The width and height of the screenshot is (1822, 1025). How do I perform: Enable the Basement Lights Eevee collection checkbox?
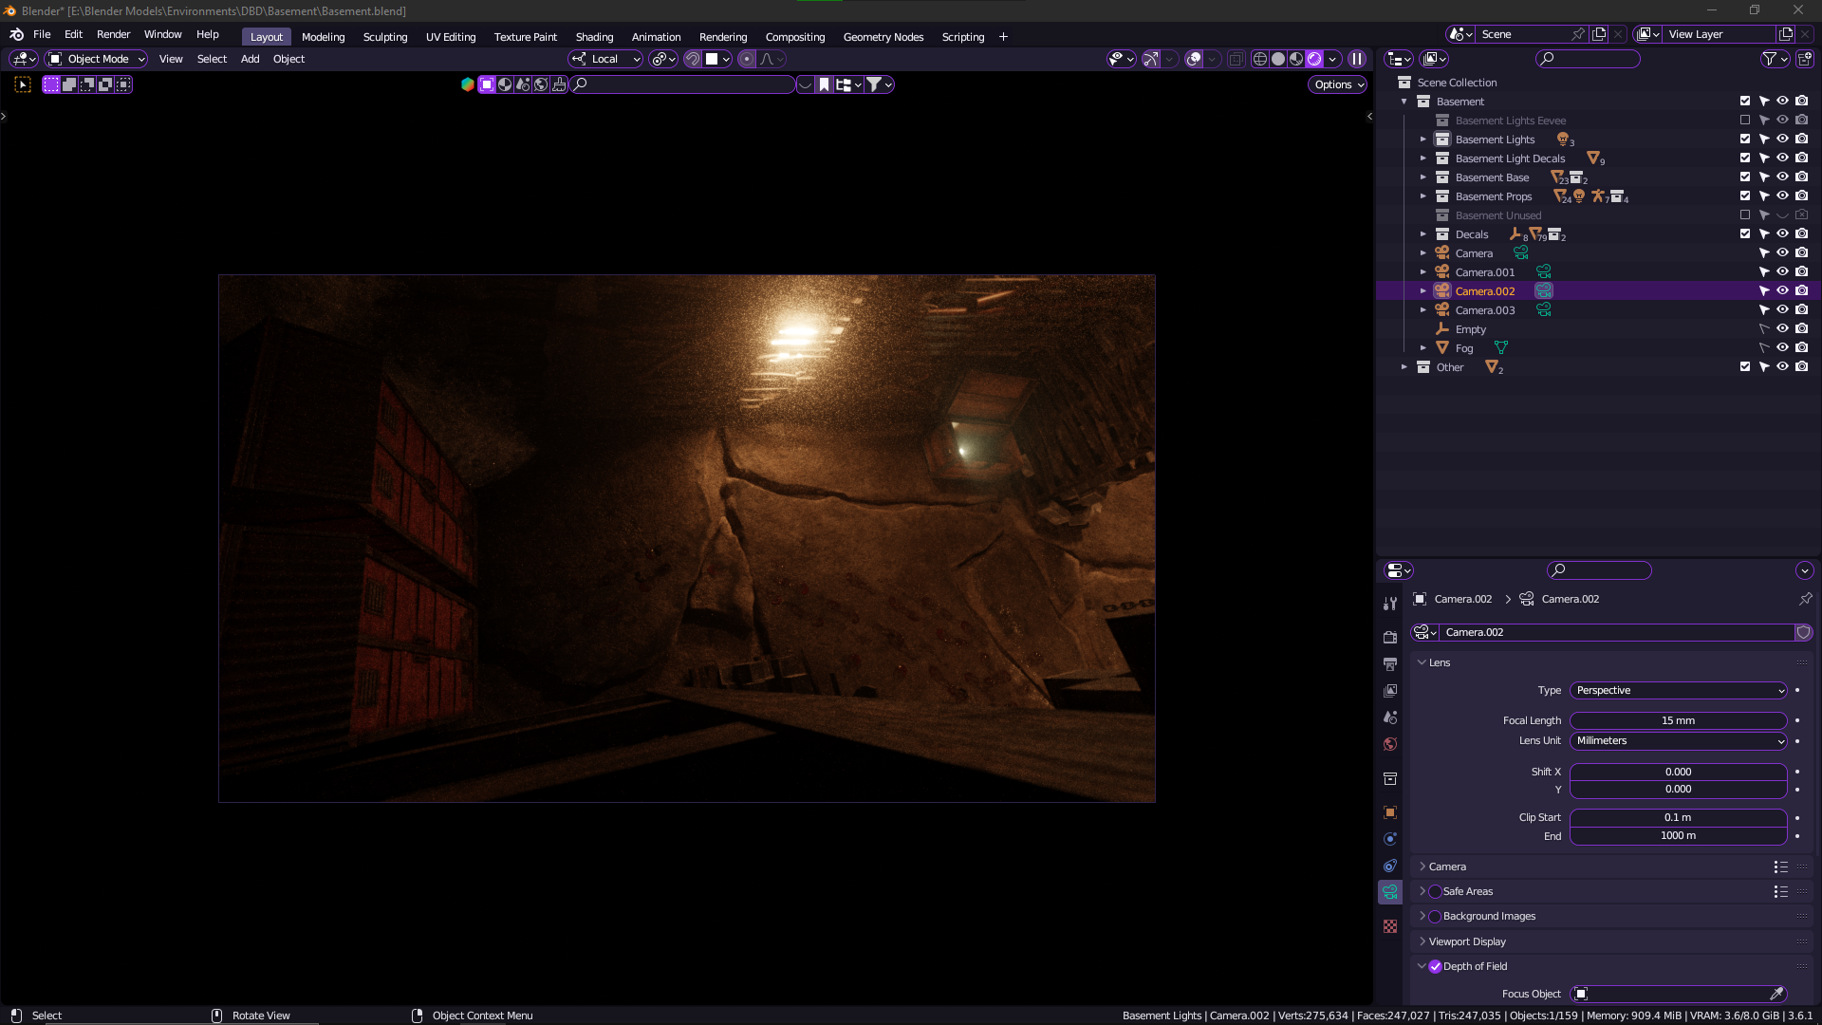pyautogui.click(x=1744, y=121)
